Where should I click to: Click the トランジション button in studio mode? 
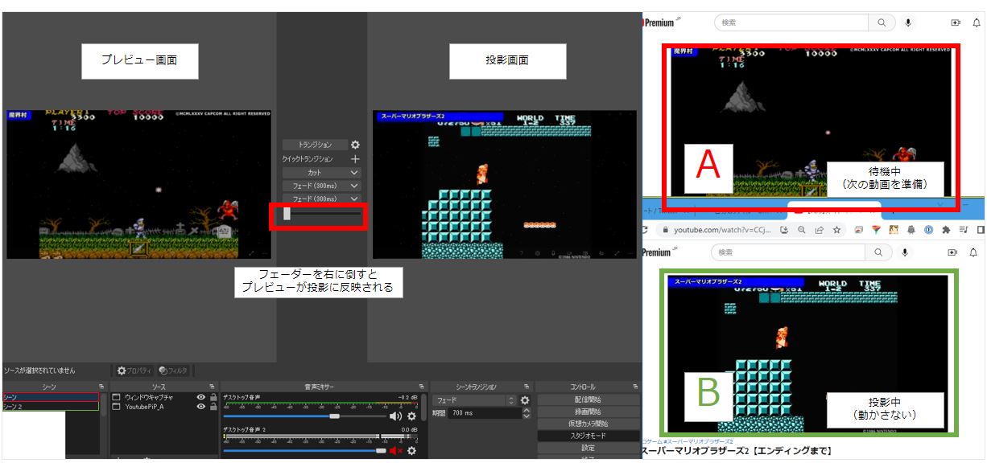click(315, 145)
